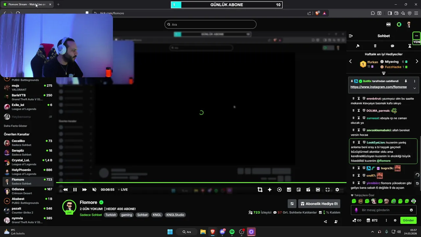Open the chat options dots beside Gönder
This screenshot has width=421, height=237.
coord(386,221)
